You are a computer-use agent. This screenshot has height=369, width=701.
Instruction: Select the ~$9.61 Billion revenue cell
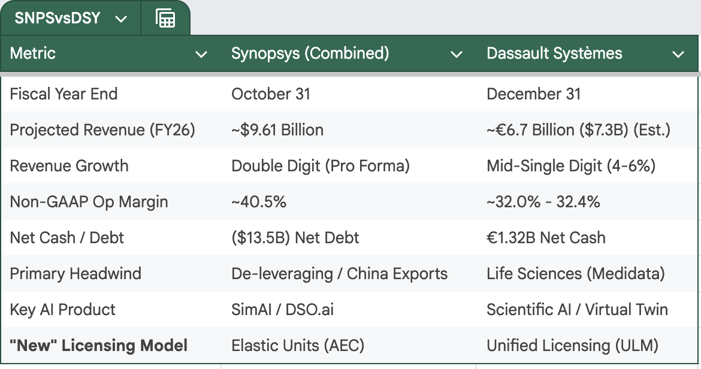pyautogui.click(x=349, y=130)
